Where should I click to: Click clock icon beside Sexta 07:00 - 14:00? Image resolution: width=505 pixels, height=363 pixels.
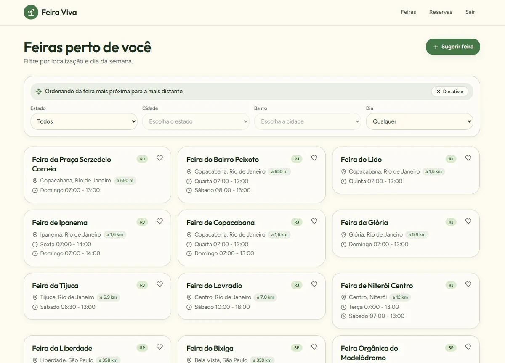35,245
